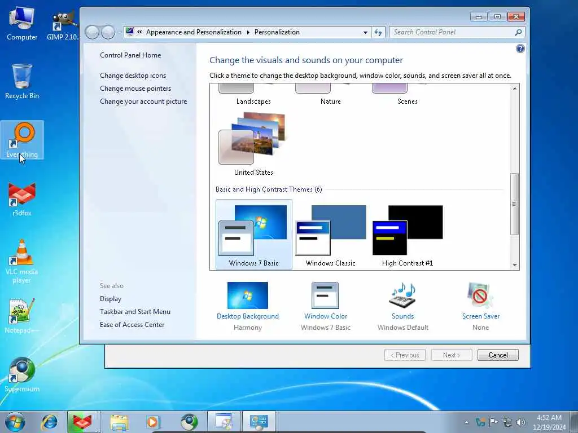This screenshot has height=433, width=578.
Task: Switch to Control Panel taskbar button
Action: tap(259, 422)
